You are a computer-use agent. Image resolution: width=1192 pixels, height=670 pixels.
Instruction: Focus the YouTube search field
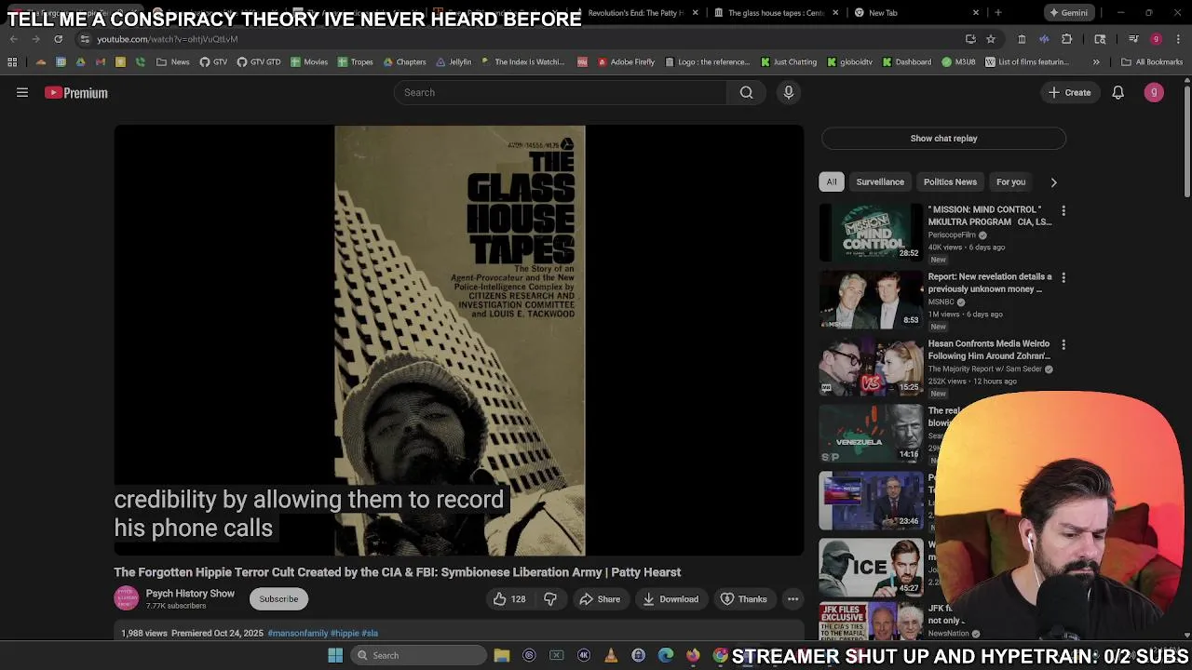point(561,92)
